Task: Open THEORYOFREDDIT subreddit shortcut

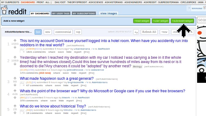Action: 77,2
